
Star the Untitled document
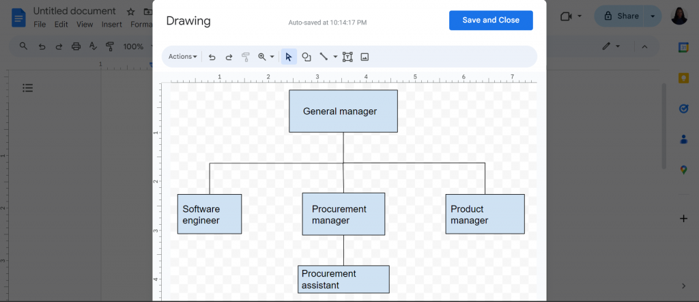pos(130,12)
